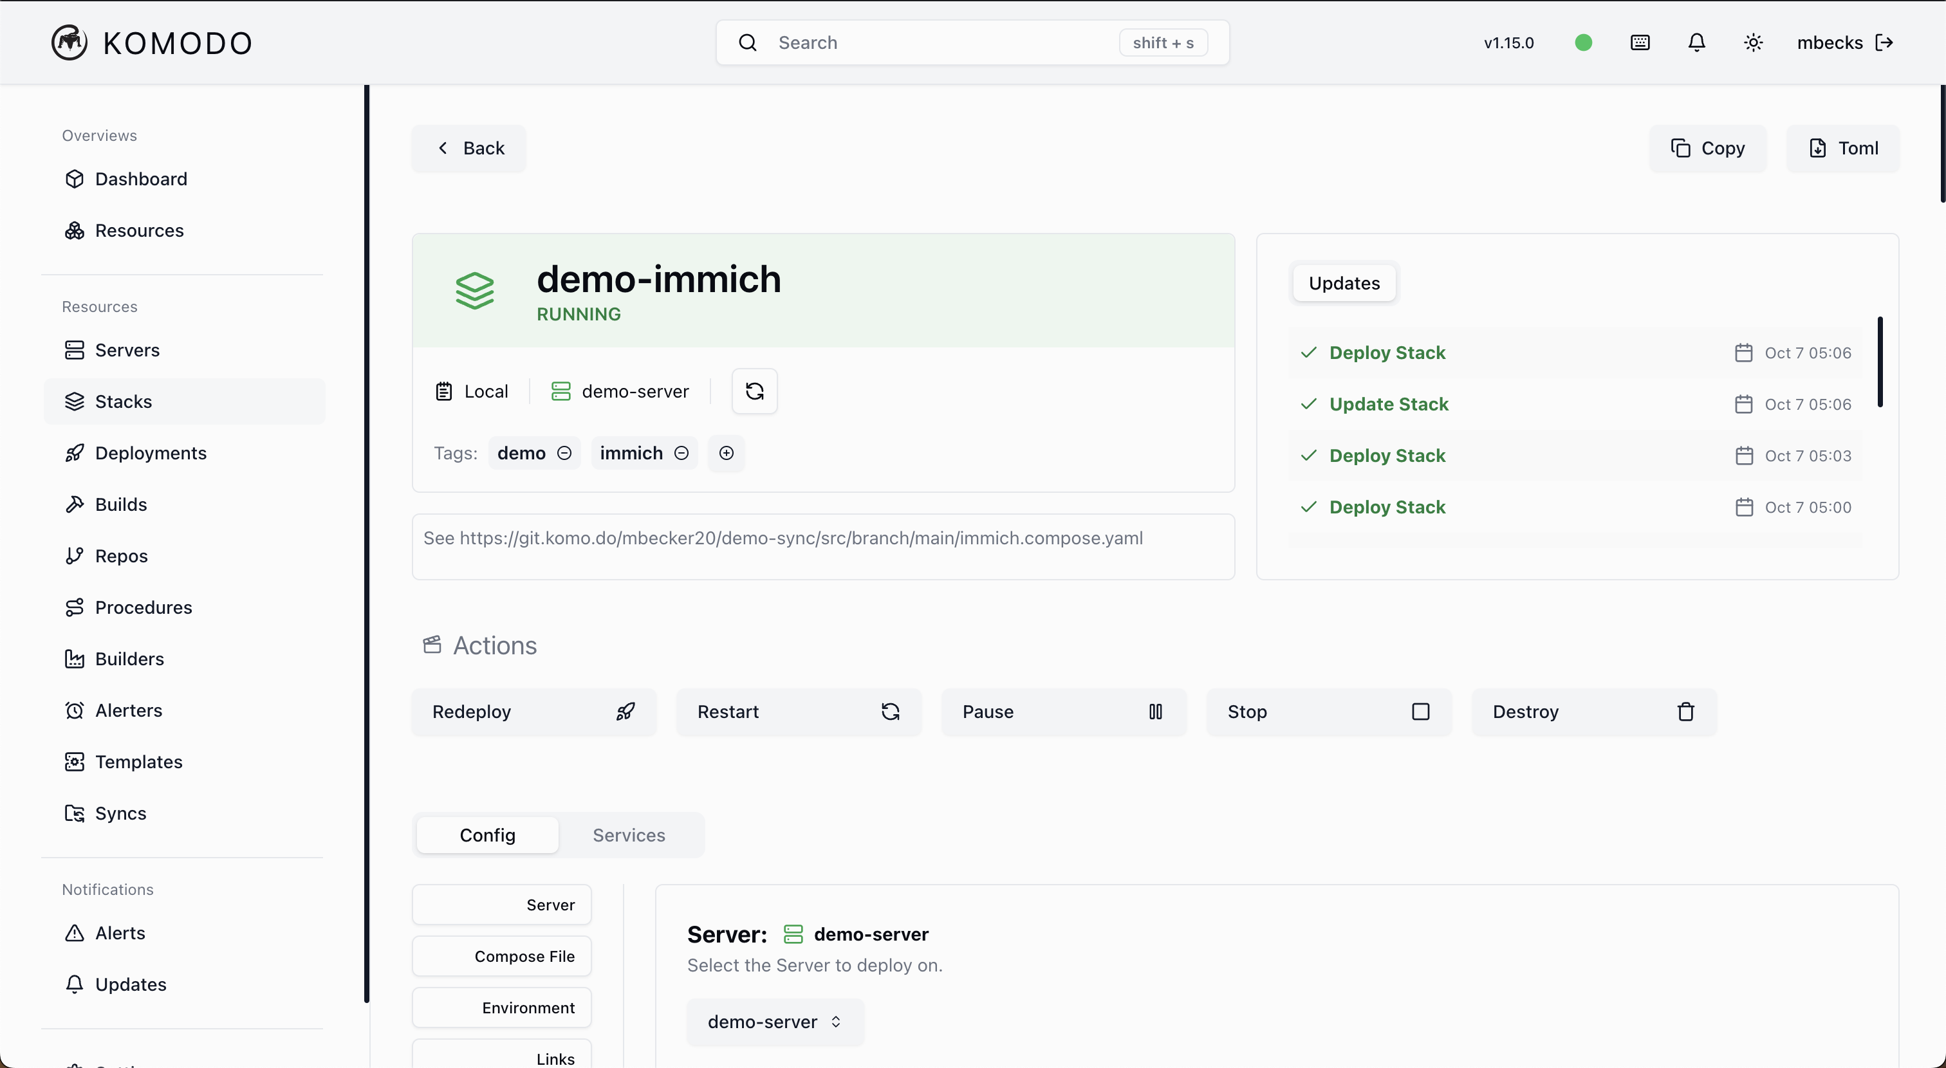Click the green status indicator dot in header
The width and height of the screenshot is (1946, 1068).
point(1584,42)
